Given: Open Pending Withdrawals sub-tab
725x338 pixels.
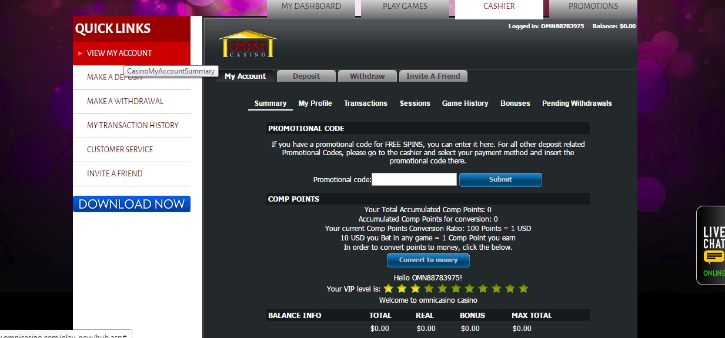Looking at the screenshot, I should click(577, 103).
